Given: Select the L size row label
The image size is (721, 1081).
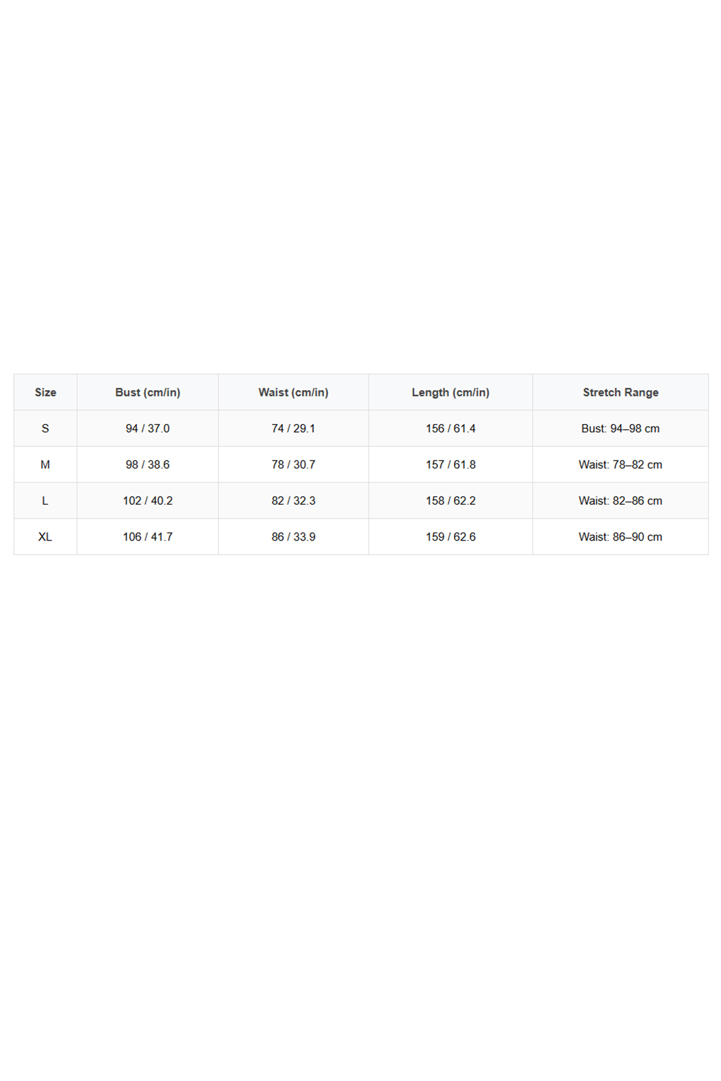Looking at the screenshot, I should (45, 501).
